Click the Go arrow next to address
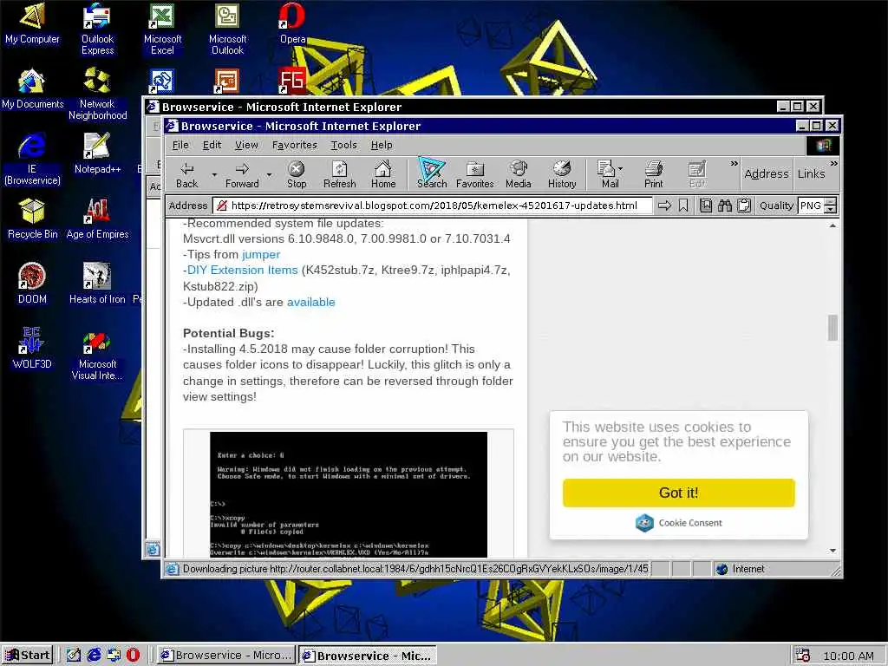 pyautogui.click(x=664, y=206)
